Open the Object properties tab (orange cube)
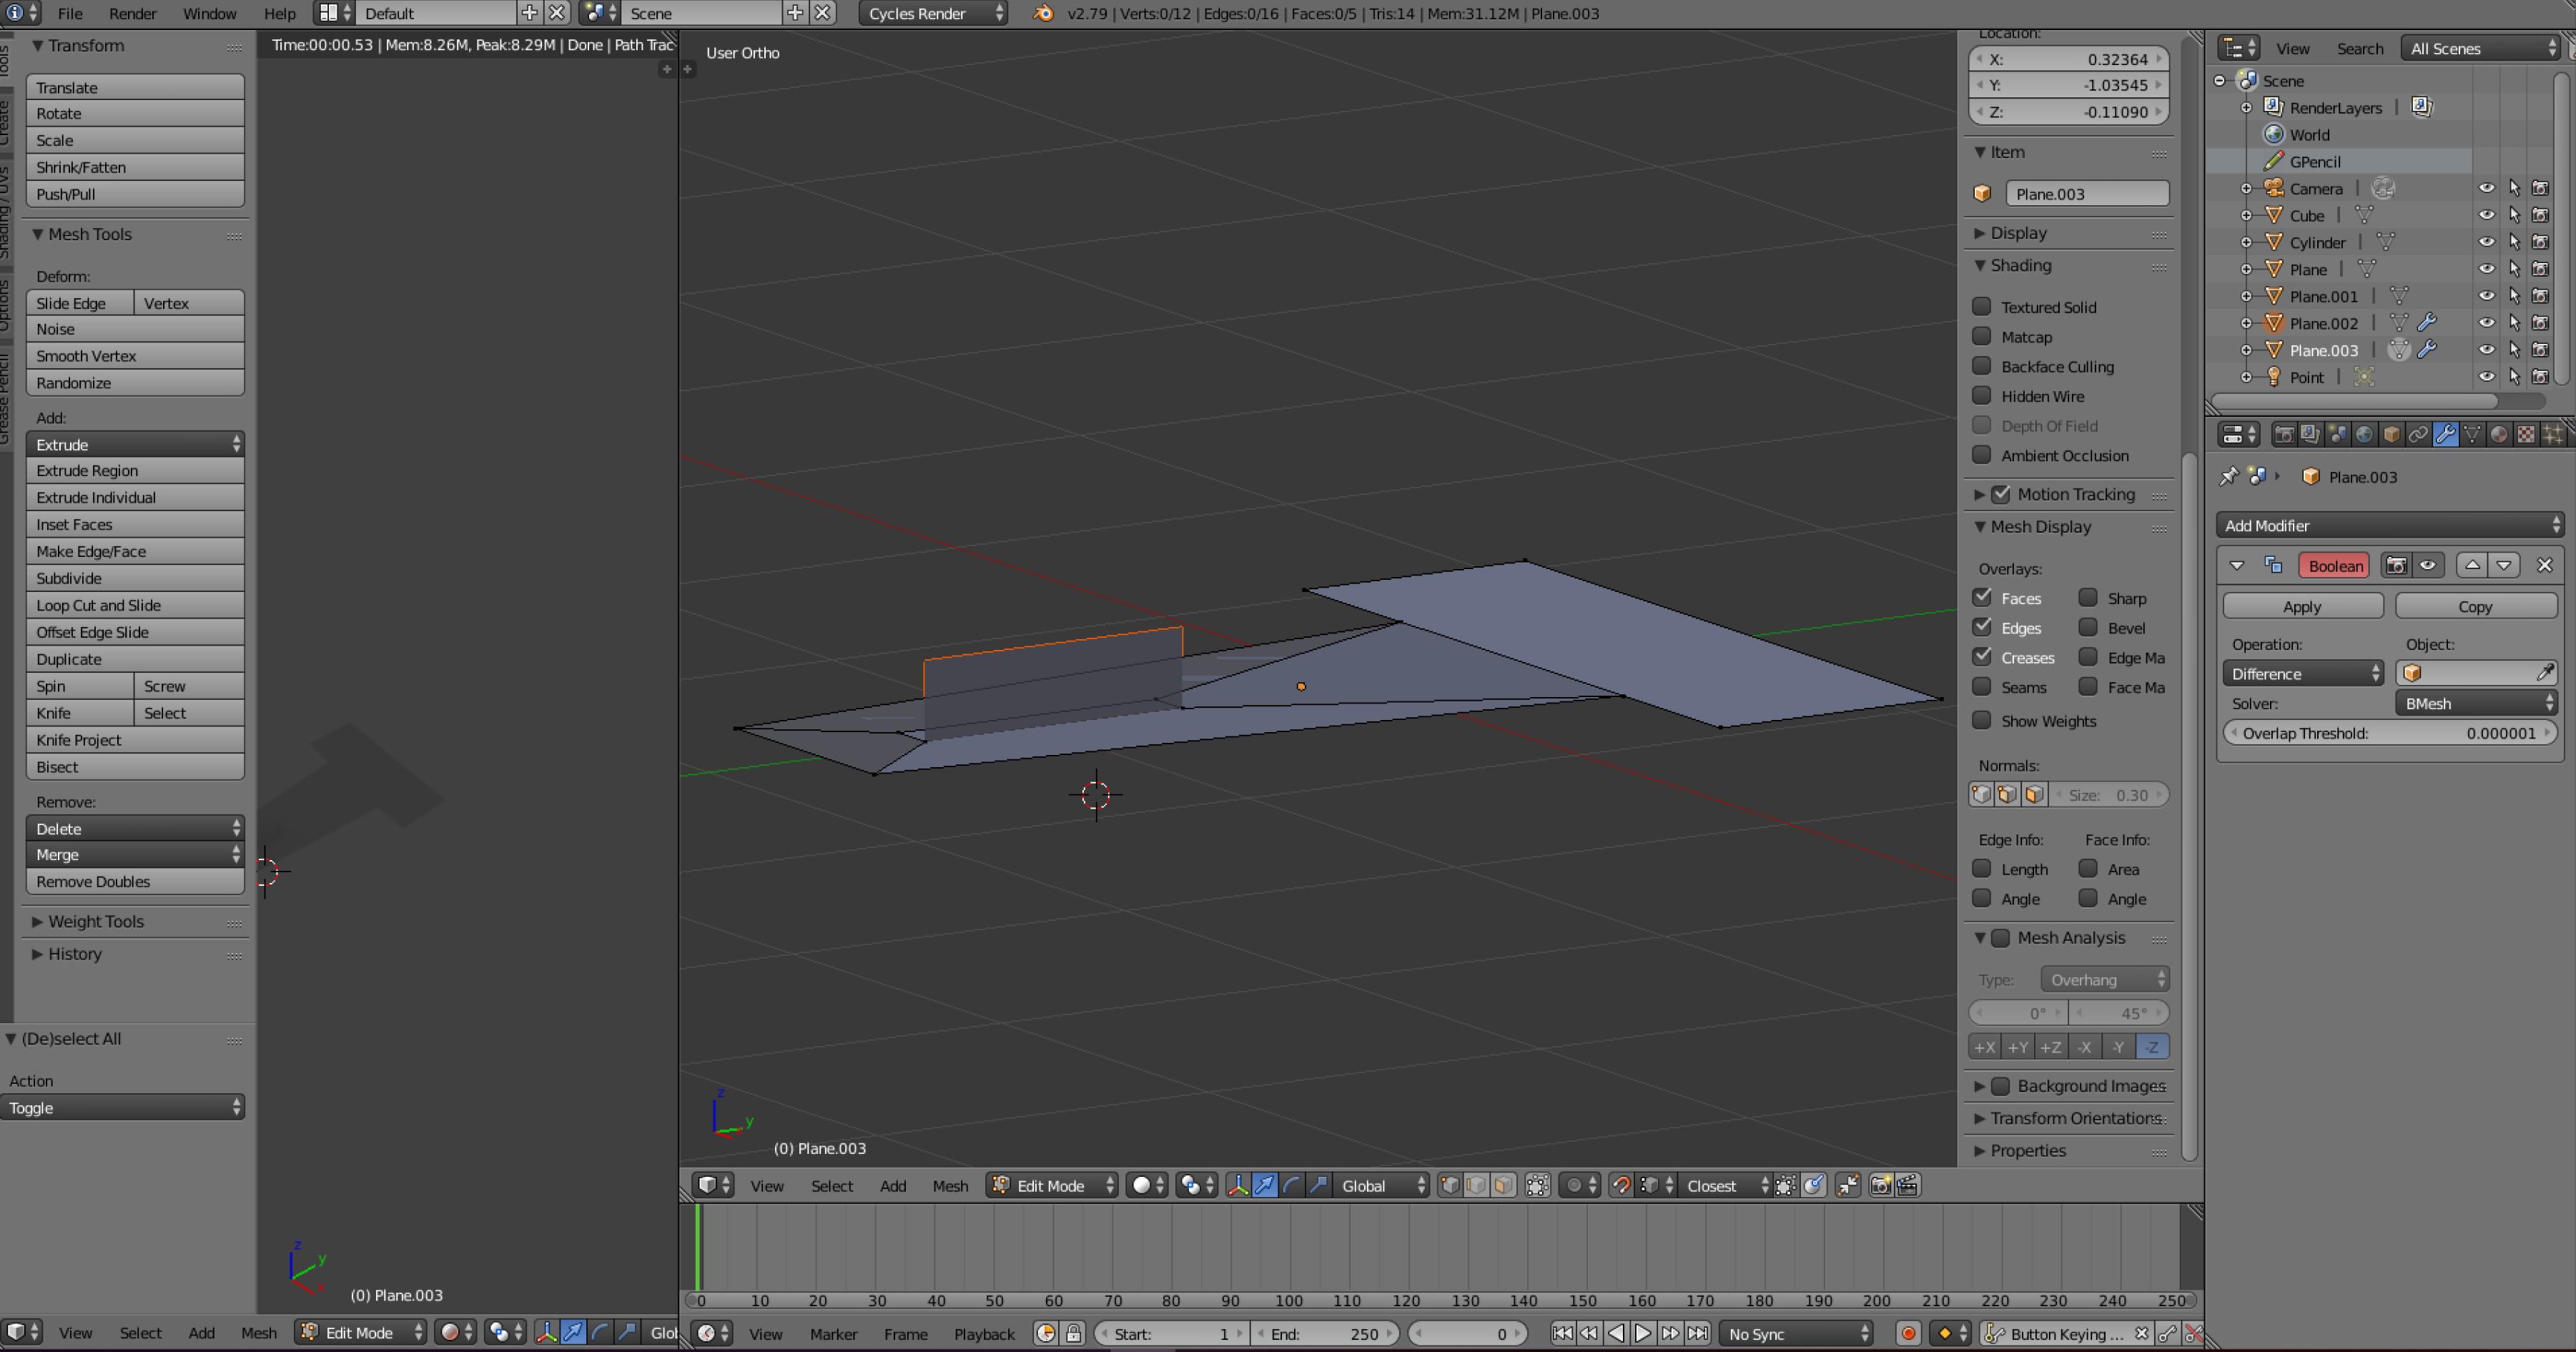The image size is (2576, 1352). (2391, 435)
